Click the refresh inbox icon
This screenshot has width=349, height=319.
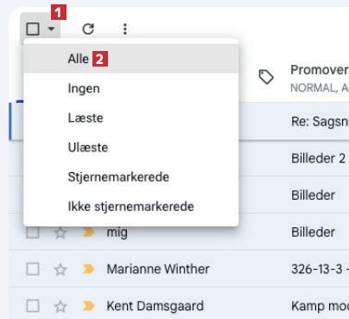[88, 29]
